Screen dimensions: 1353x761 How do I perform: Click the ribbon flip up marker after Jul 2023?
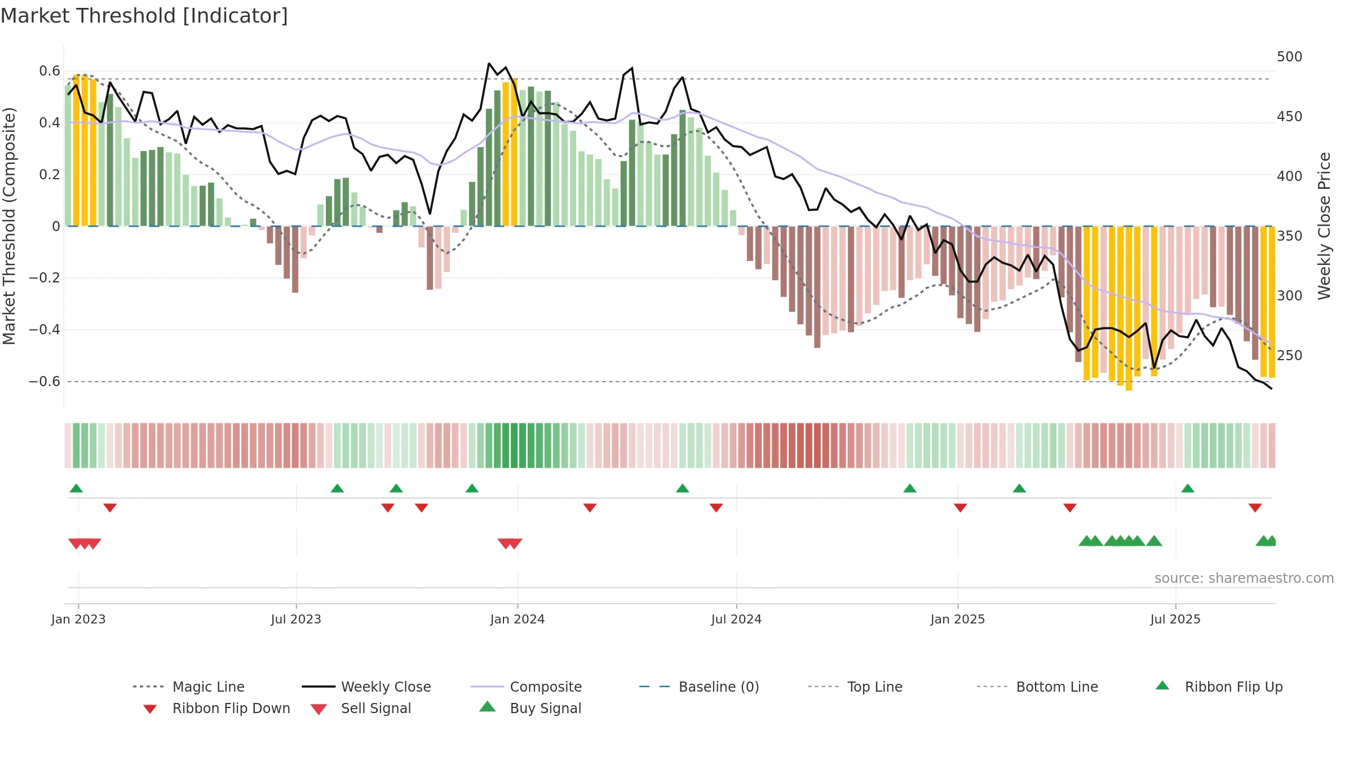[337, 488]
